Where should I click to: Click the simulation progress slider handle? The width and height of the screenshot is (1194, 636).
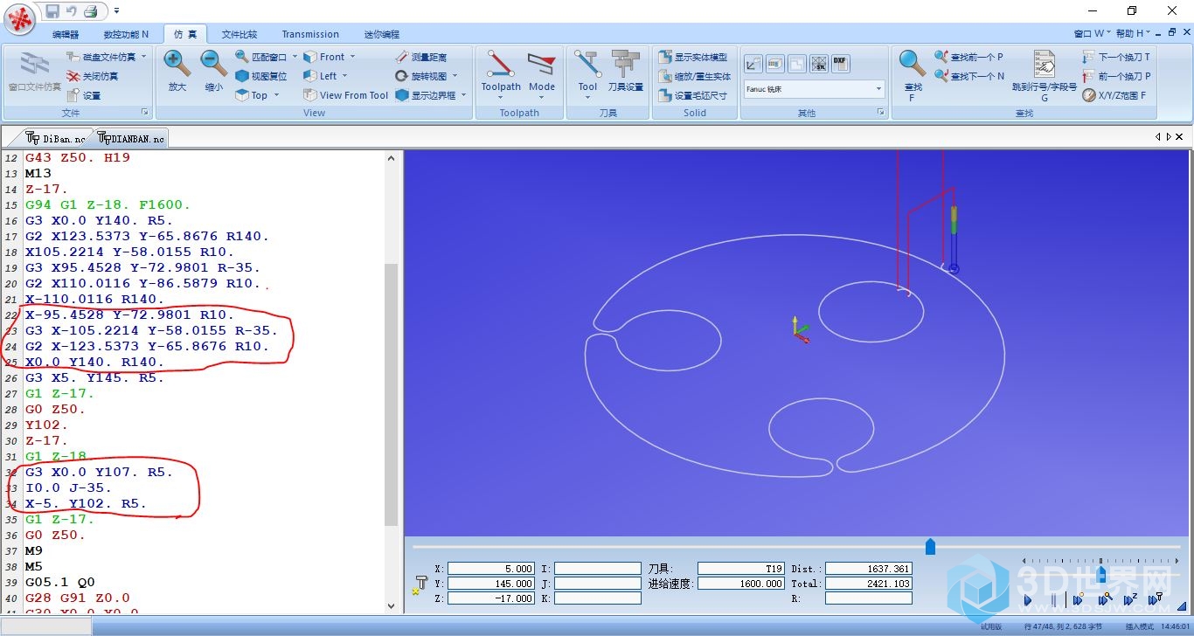coord(930,546)
